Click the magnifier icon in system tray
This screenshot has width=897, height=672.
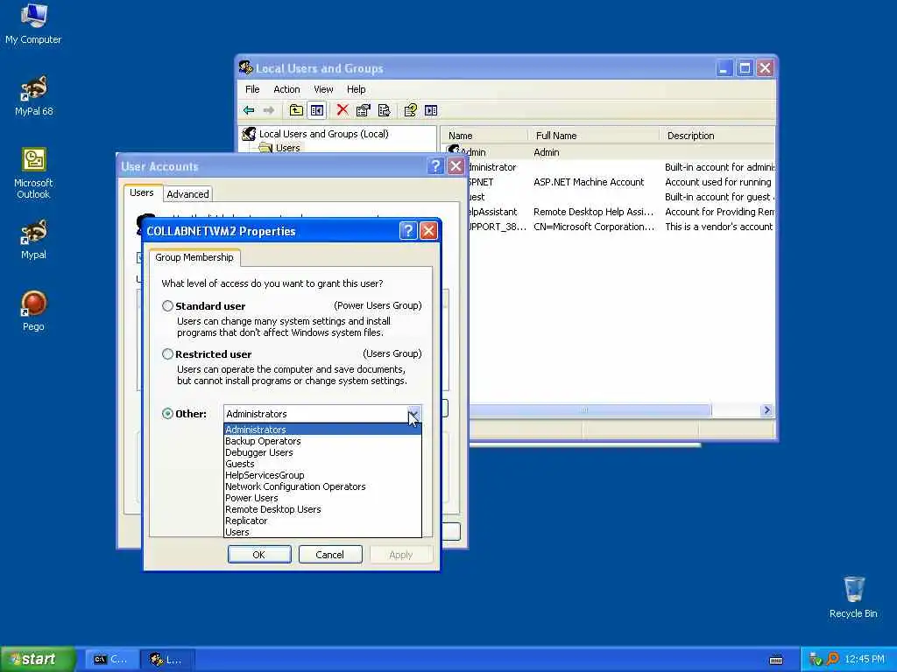coord(833,659)
